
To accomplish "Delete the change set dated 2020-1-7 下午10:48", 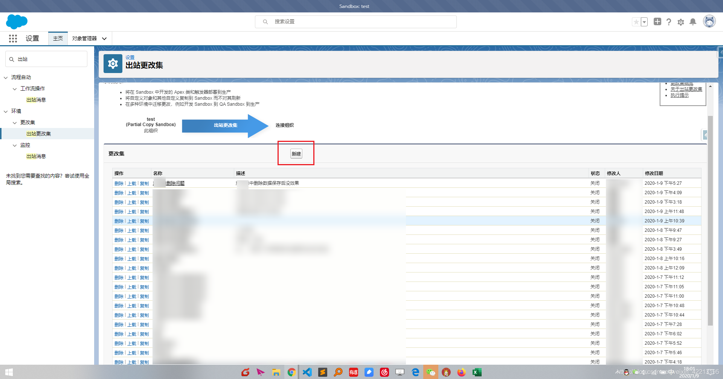I will (x=119, y=306).
